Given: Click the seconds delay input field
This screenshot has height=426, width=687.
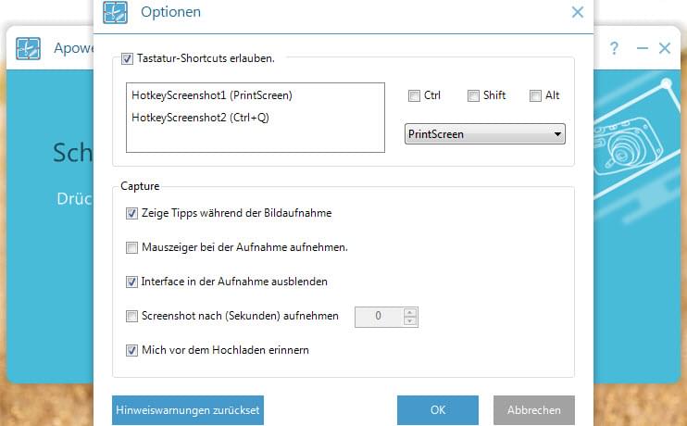Looking at the screenshot, I should click(x=379, y=317).
